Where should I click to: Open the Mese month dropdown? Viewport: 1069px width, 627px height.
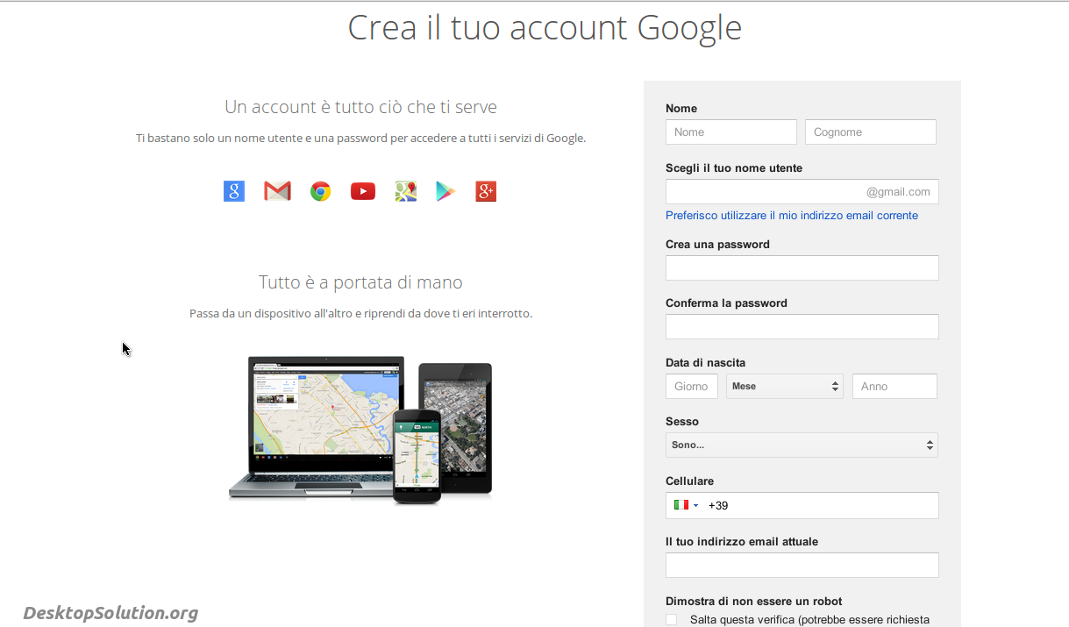pyautogui.click(x=785, y=386)
